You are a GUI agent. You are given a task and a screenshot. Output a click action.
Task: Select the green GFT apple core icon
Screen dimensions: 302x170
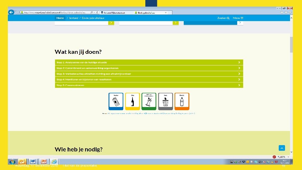point(149,101)
